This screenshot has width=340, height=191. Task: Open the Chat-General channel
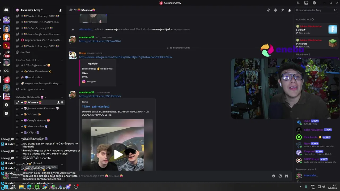click(39, 65)
